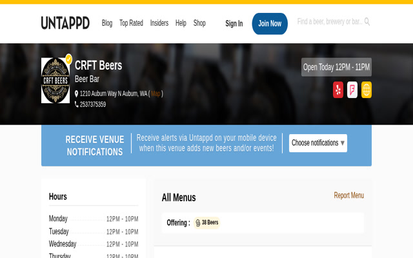Viewport: 413px width, 258px height.
Task: Open the Map link beside the address
Action: [x=156, y=94]
